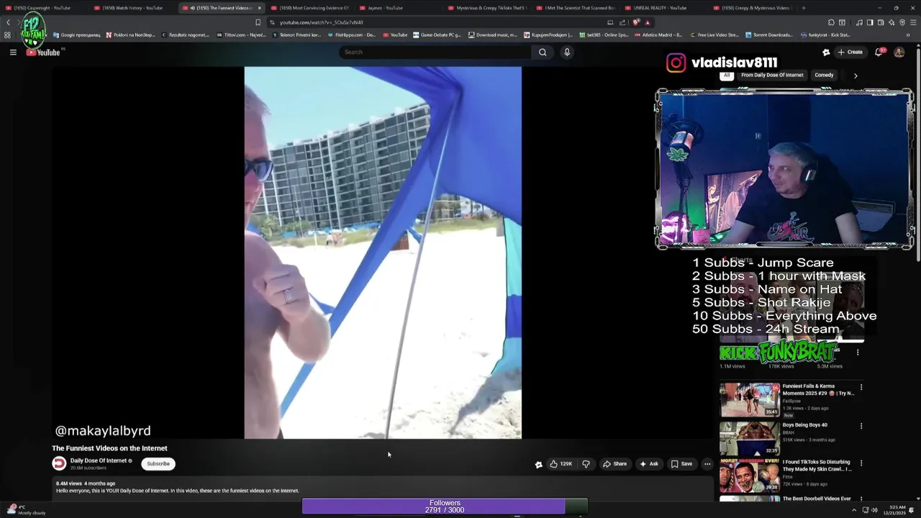This screenshot has height=518, width=921.
Task: Open The Best Doorbell Videos Ever title
Action: click(817, 499)
